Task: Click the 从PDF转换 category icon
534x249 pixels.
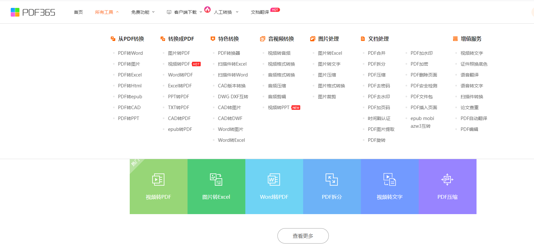Action: 113,39
